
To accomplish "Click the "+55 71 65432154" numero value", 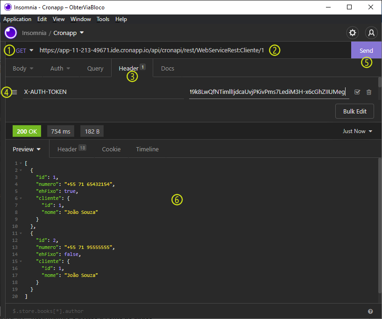I will click(88, 184).
